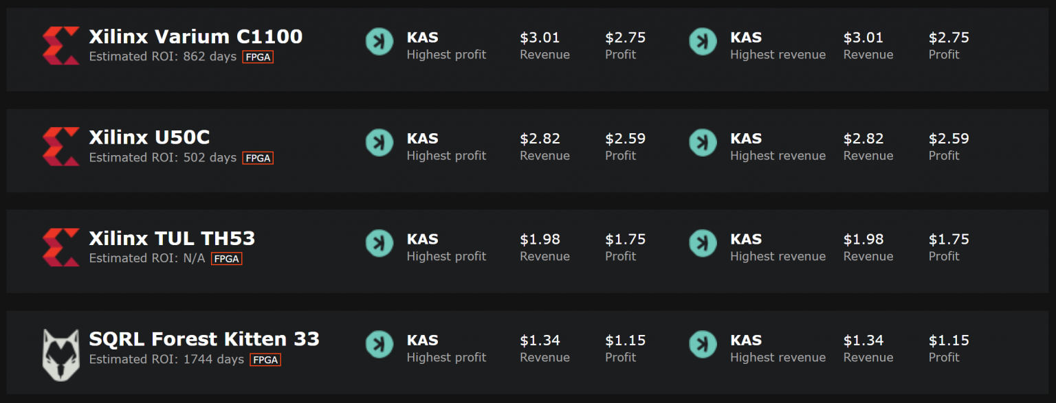Click the FPGA badge on Xilinx U50C row
This screenshot has height=403, width=1056.
[x=258, y=157]
